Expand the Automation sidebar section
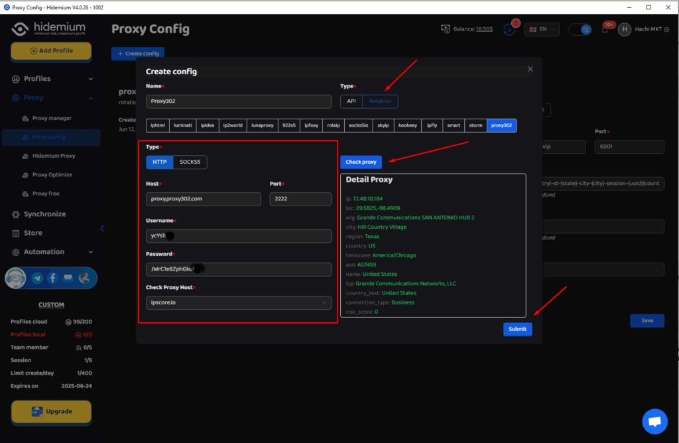 coord(90,252)
